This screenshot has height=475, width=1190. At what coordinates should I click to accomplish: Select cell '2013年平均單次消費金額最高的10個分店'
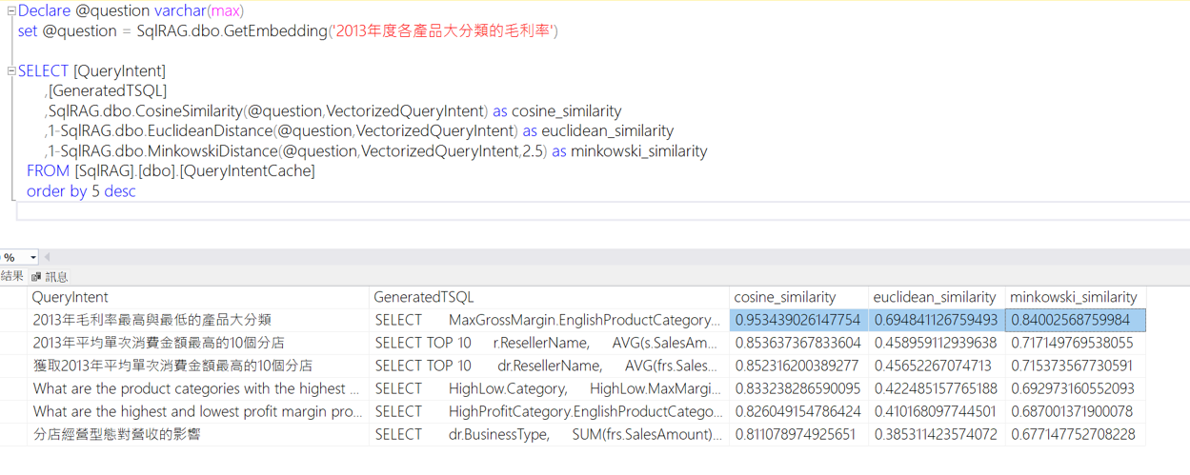198,343
